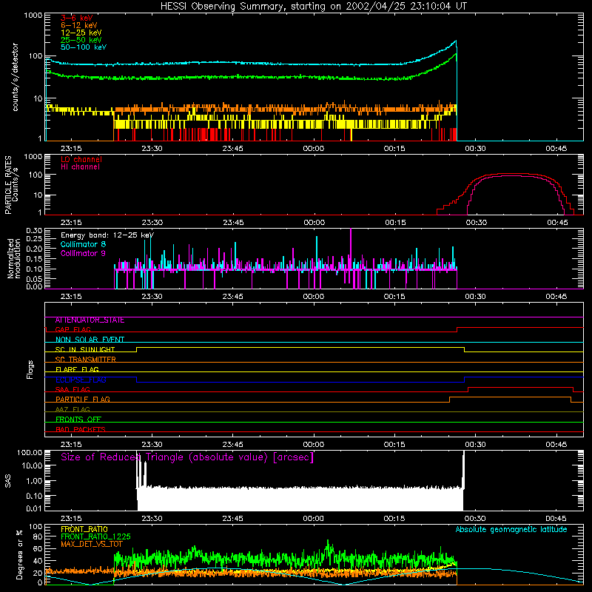Click the Normalized modulation axis label
This screenshot has width=592, height=592.
coord(13,258)
